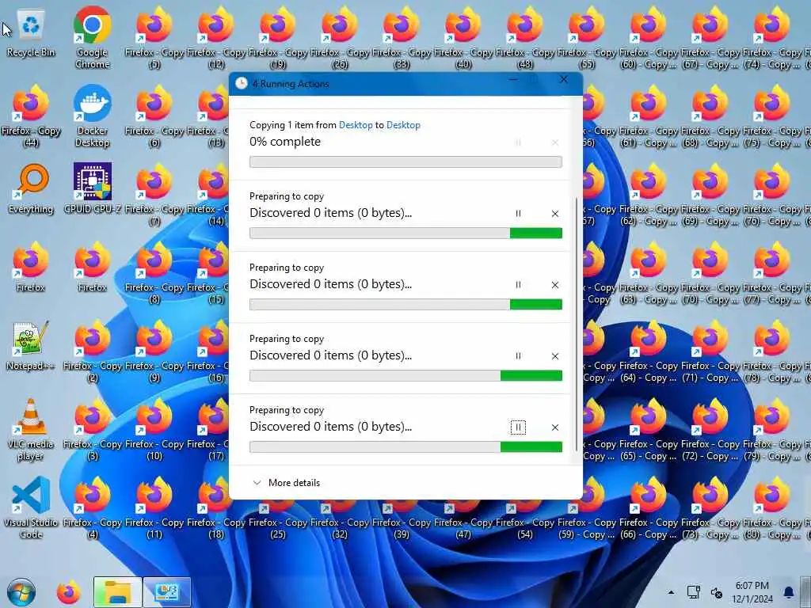This screenshot has width=811, height=608.
Task: Select the Firefox - Copy (10) icon
Action: 154,429
